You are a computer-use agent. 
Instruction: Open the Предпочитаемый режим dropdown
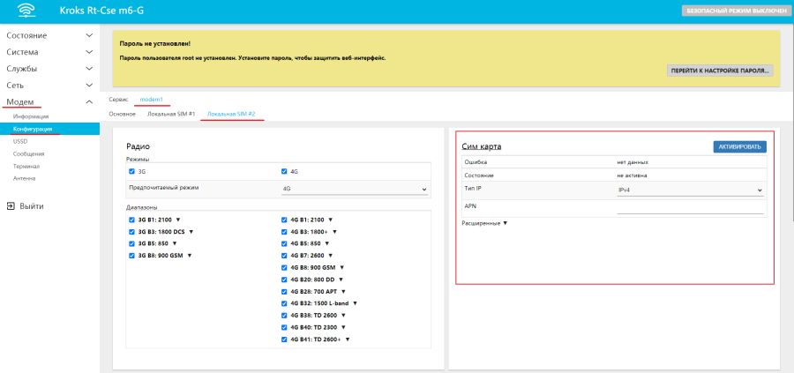tap(353, 189)
